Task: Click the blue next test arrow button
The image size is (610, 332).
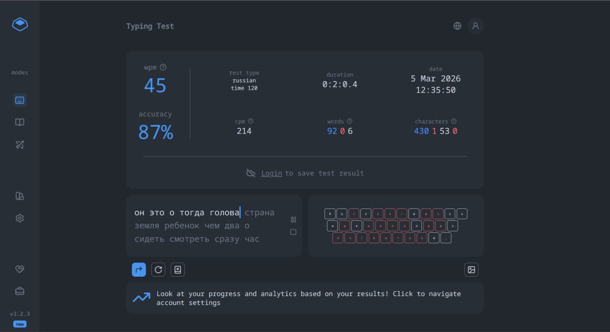Action: pyautogui.click(x=139, y=270)
